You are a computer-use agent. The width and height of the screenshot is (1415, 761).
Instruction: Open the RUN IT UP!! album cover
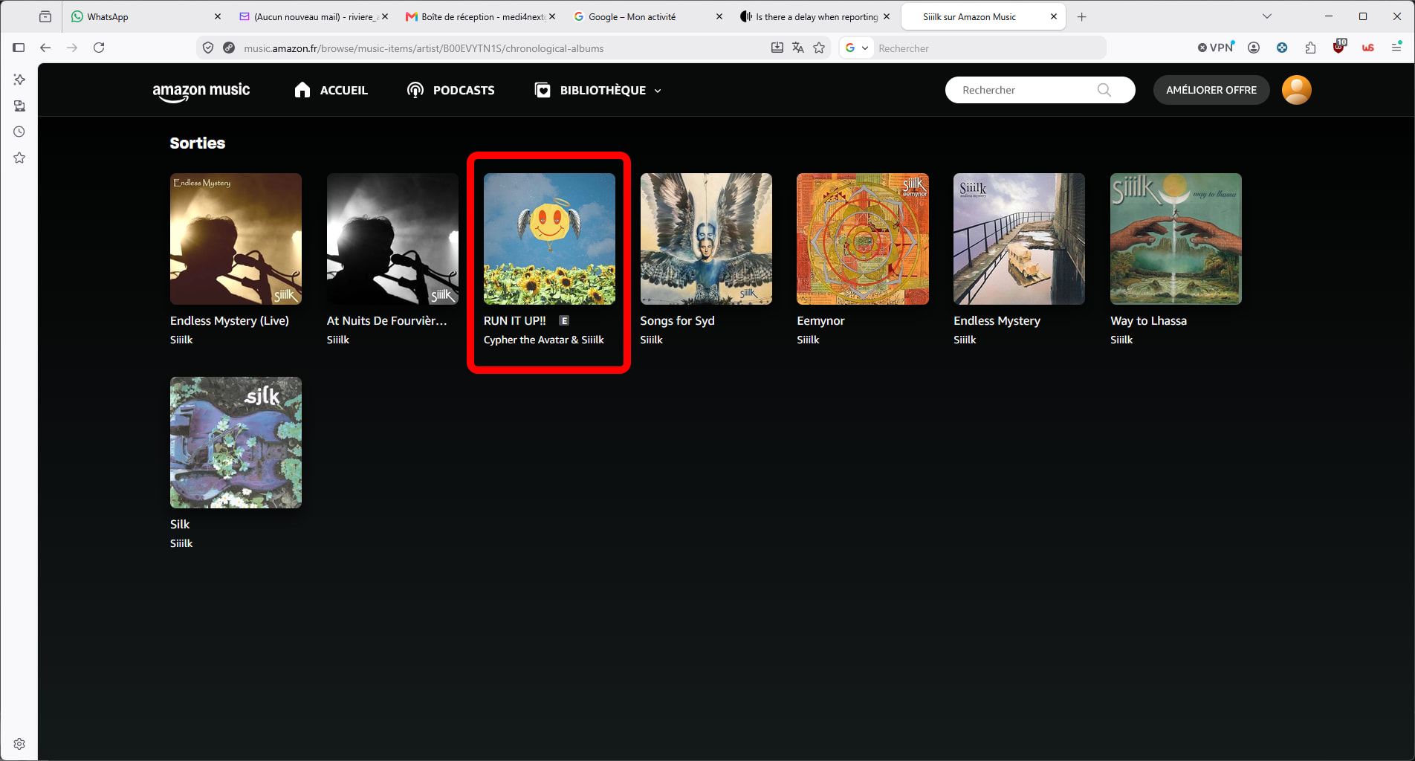[x=549, y=239]
